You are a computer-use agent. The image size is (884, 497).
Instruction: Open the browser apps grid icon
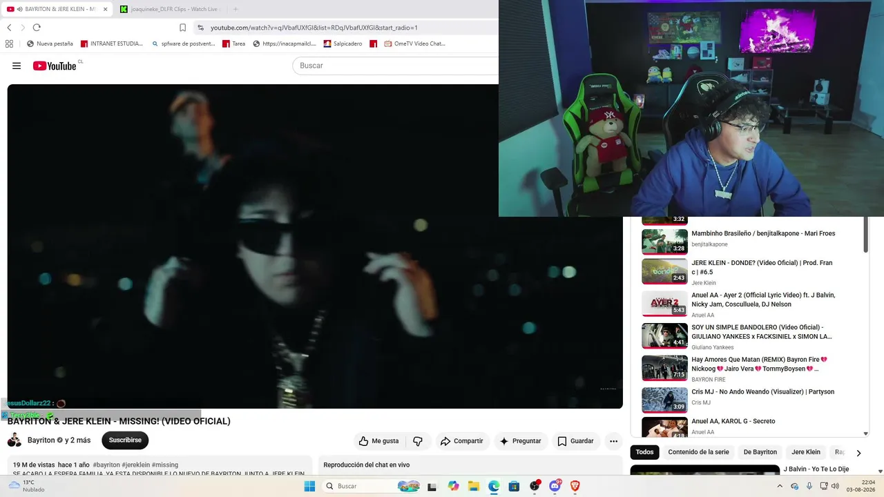click(9, 43)
